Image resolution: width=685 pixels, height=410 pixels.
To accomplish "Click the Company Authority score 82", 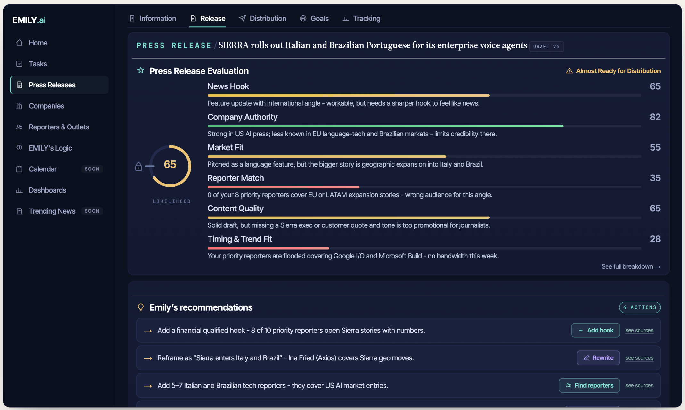I will [x=655, y=117].
